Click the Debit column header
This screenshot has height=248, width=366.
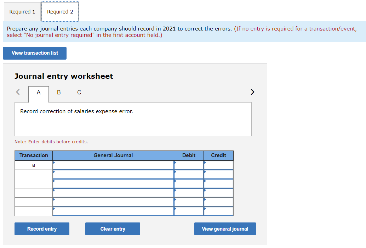pyautogui.click(x=189, y=156)
